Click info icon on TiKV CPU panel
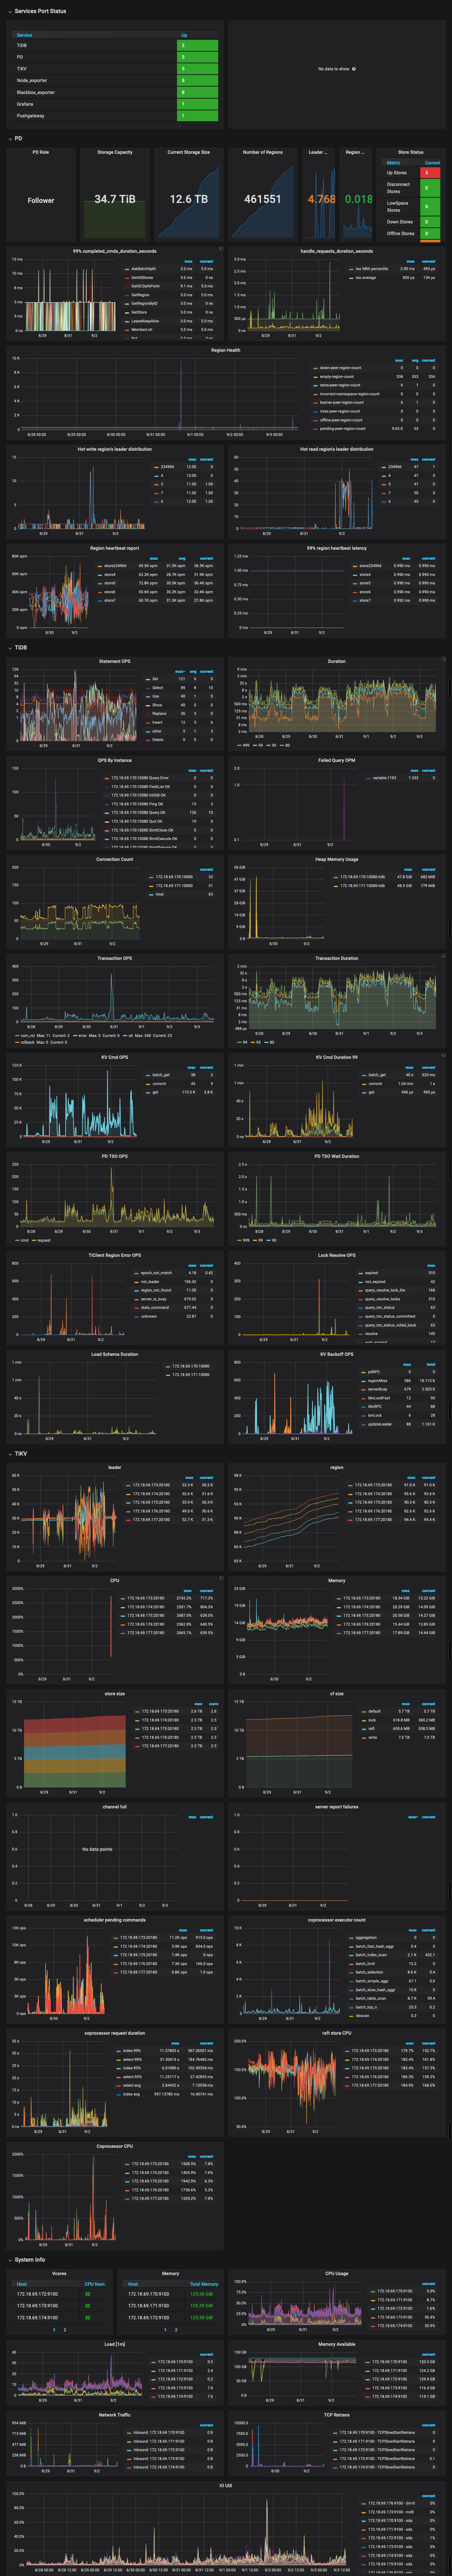This screenshot has height=2576, width=452. coord(221,1578)
